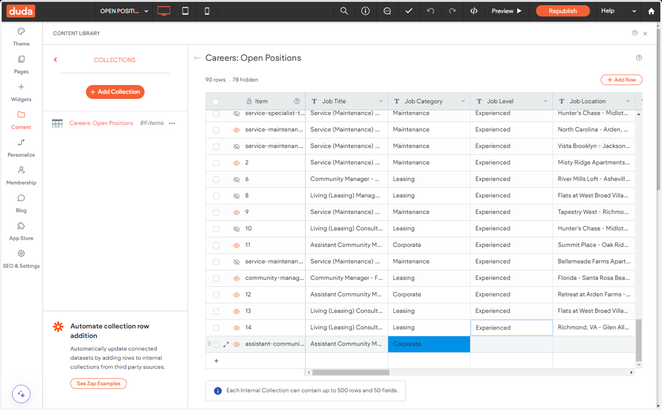This screenshot has width=662, height=410.
Task: Open the Personalize sidebar panel
Action: point(21,148)
